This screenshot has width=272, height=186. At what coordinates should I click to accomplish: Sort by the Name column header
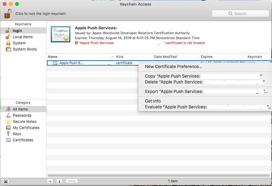[52, 57]
